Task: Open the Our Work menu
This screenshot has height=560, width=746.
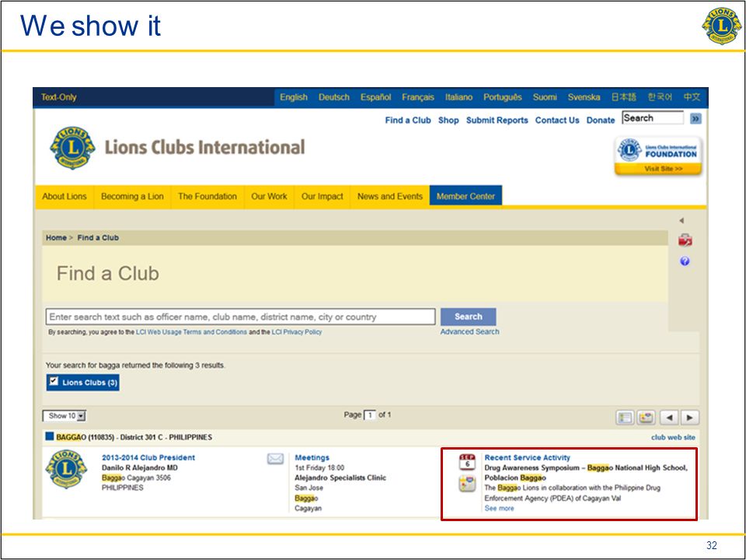Action: (269, 196)
